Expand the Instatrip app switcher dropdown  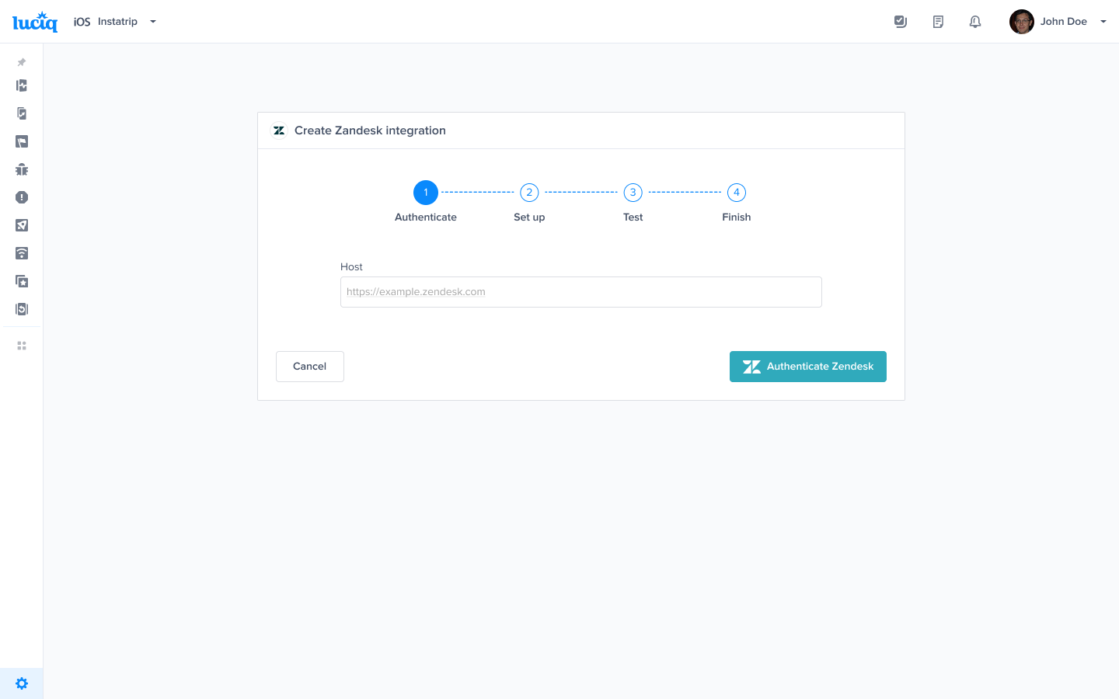coord(152,22)
